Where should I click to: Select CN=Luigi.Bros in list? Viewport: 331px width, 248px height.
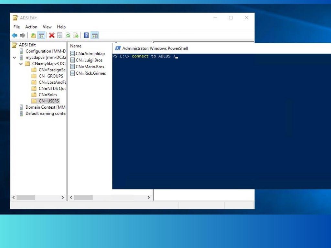(x=89, y=60)
